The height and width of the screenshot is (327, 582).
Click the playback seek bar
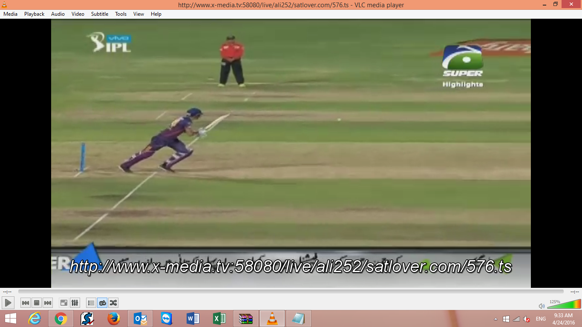291,292
